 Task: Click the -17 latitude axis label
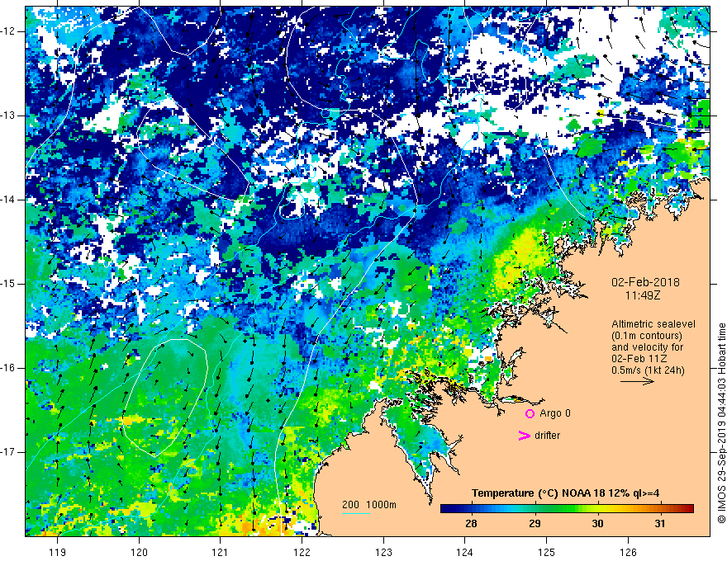point(9,452)
